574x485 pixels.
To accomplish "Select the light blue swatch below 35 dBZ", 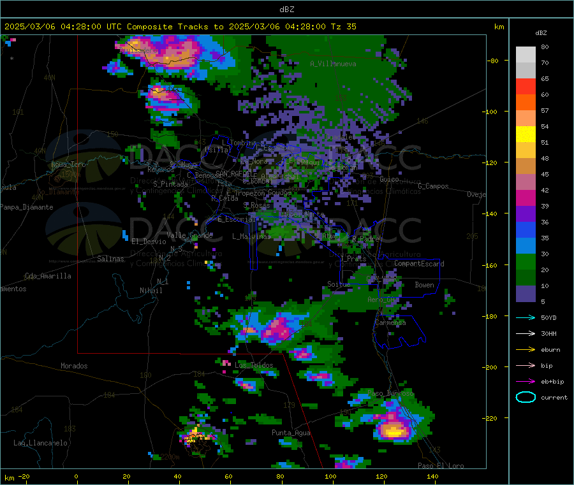I will tap(526, 246).
